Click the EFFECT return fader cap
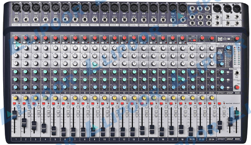This screenshot has width=251, height=145. pyautogui.click(x=220, y=125)
